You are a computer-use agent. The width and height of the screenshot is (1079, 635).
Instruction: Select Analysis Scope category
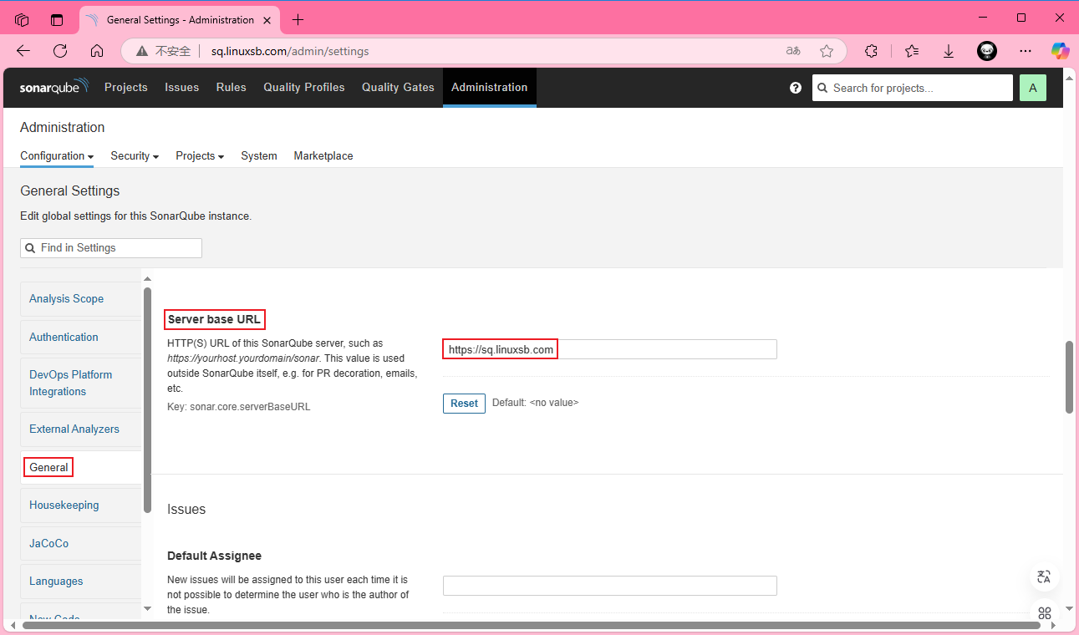(81, 299)
